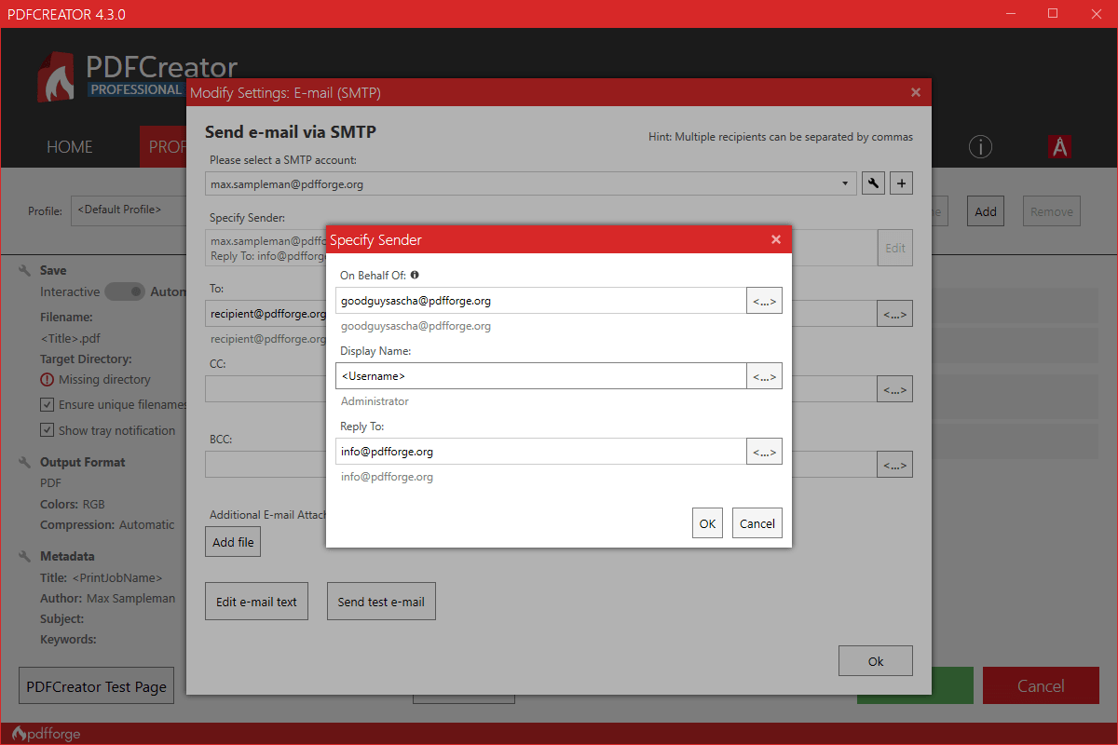This screenshot has width=1118, height=745.
Task: Open token menu for the CC field
Action: click(x=894, y=389)
